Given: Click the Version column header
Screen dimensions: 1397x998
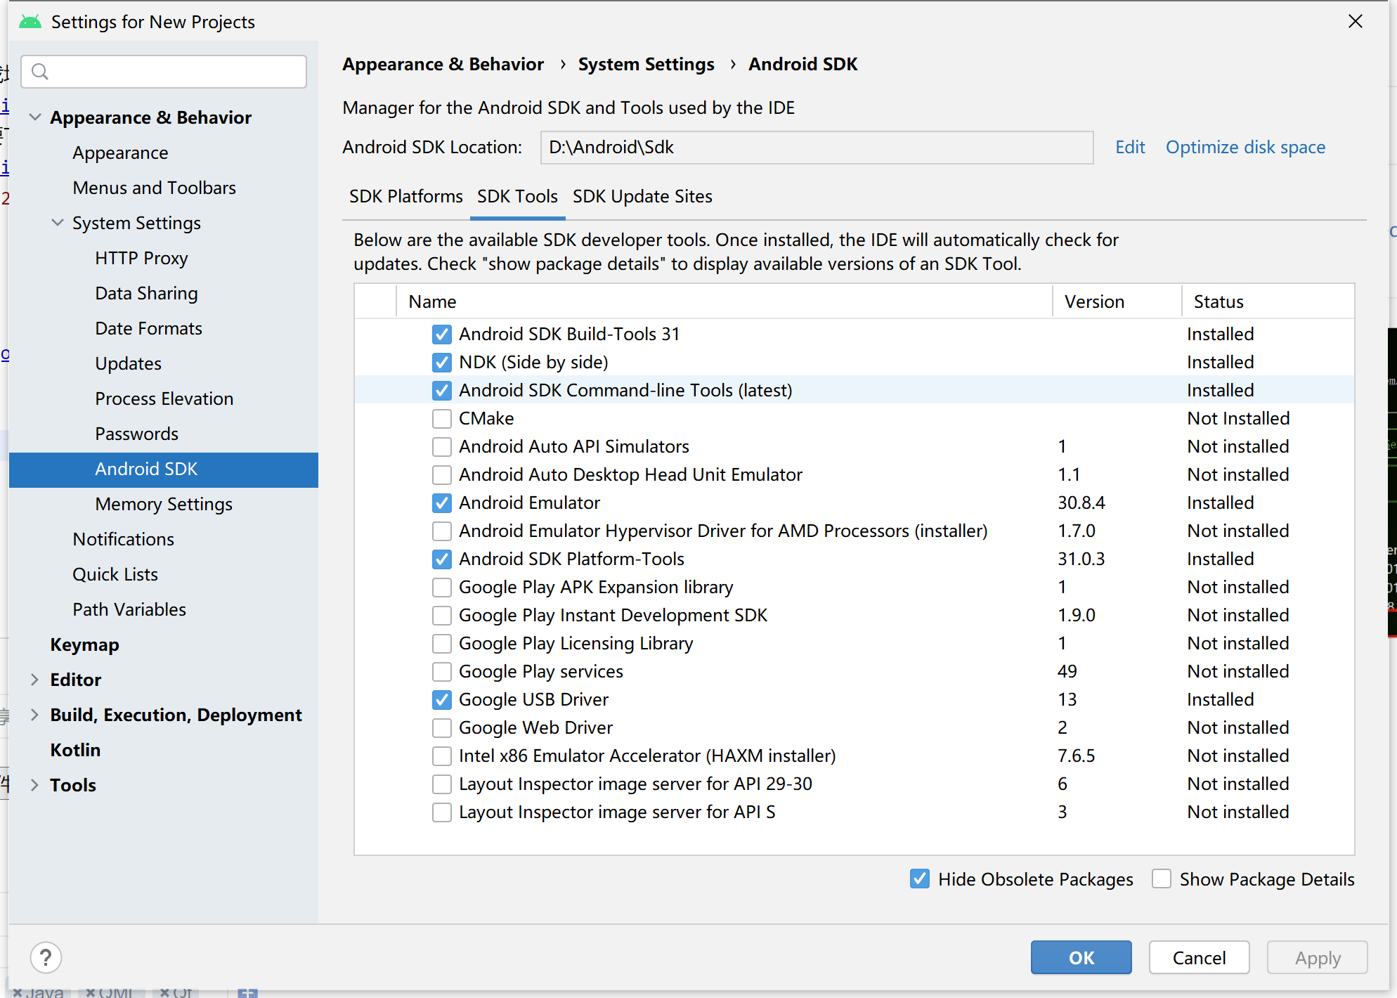Looking at the screenshot, I should (1117, 302).
